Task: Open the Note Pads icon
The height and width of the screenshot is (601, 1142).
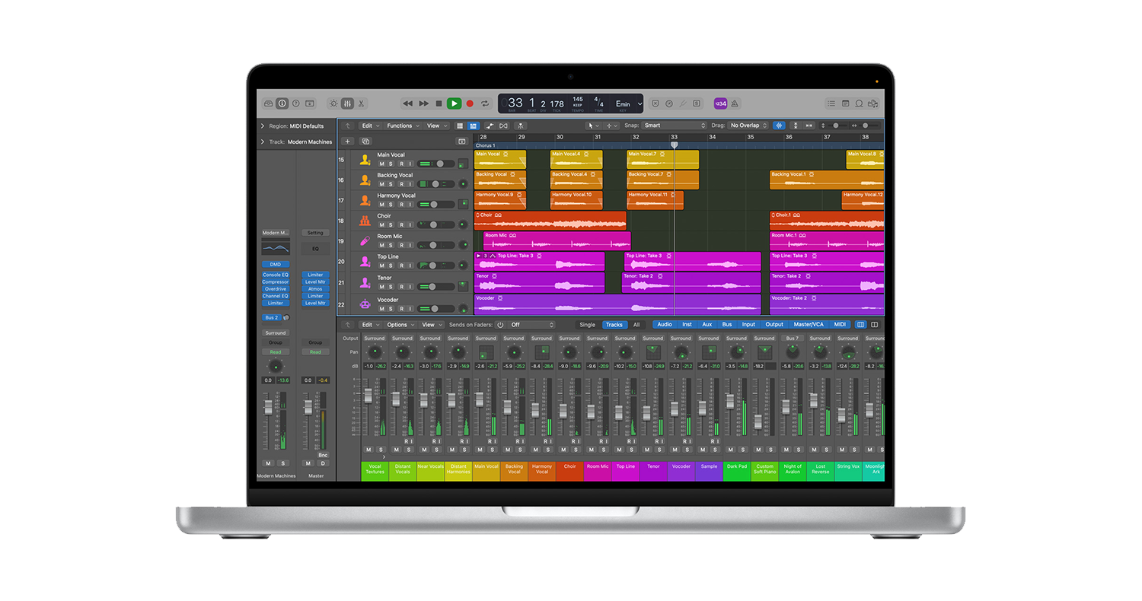Action: click(845, 103)
